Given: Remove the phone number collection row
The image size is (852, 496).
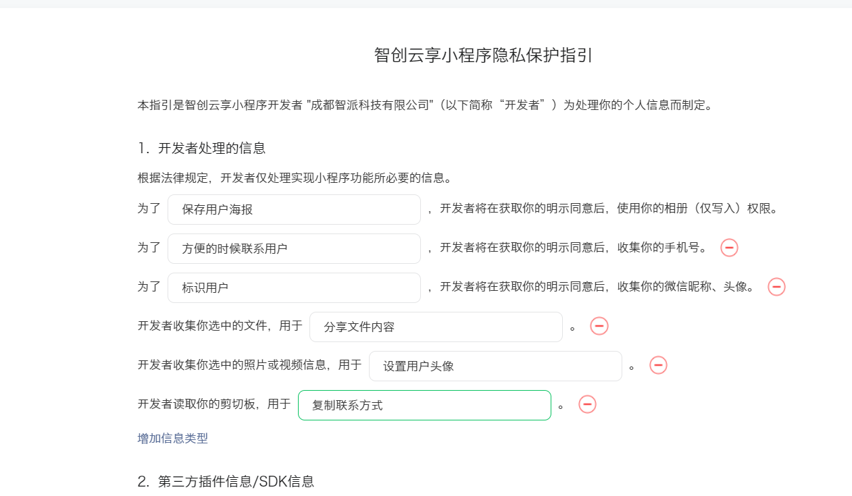Looking at the screenshot, I should click(x=729, y=248).
